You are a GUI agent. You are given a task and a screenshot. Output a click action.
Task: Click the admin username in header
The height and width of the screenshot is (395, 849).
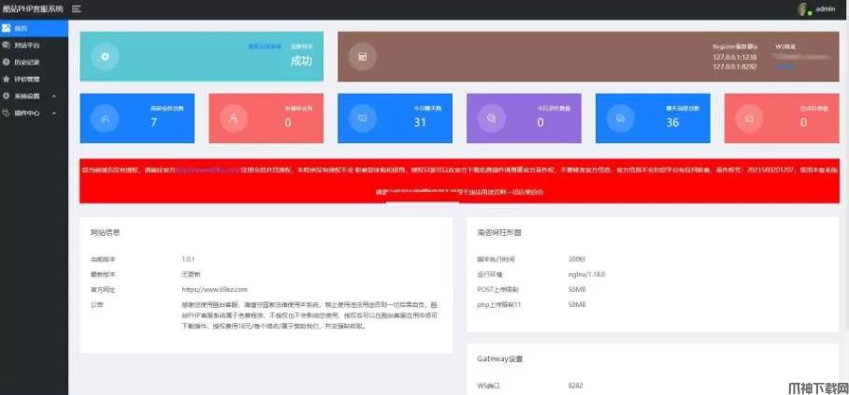pyautogui.click(x=826, y=9)
